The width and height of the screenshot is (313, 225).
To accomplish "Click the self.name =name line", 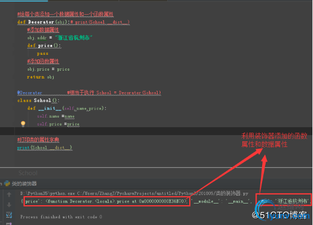I will coord(56,116).
